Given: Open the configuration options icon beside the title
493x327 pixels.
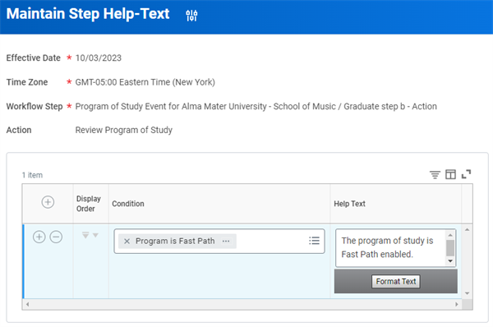Looking at the screenshot, I should tap(191, 15).
